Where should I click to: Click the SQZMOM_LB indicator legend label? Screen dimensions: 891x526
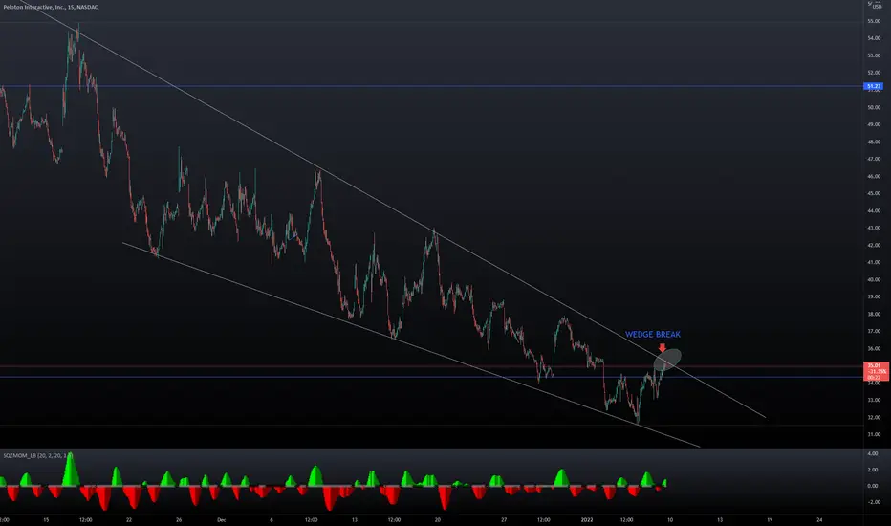(x=37, y=455)
